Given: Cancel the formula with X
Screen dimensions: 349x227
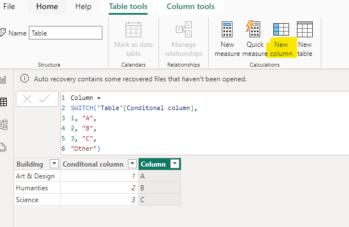Looking at the screenshot, I should [27, 99].
